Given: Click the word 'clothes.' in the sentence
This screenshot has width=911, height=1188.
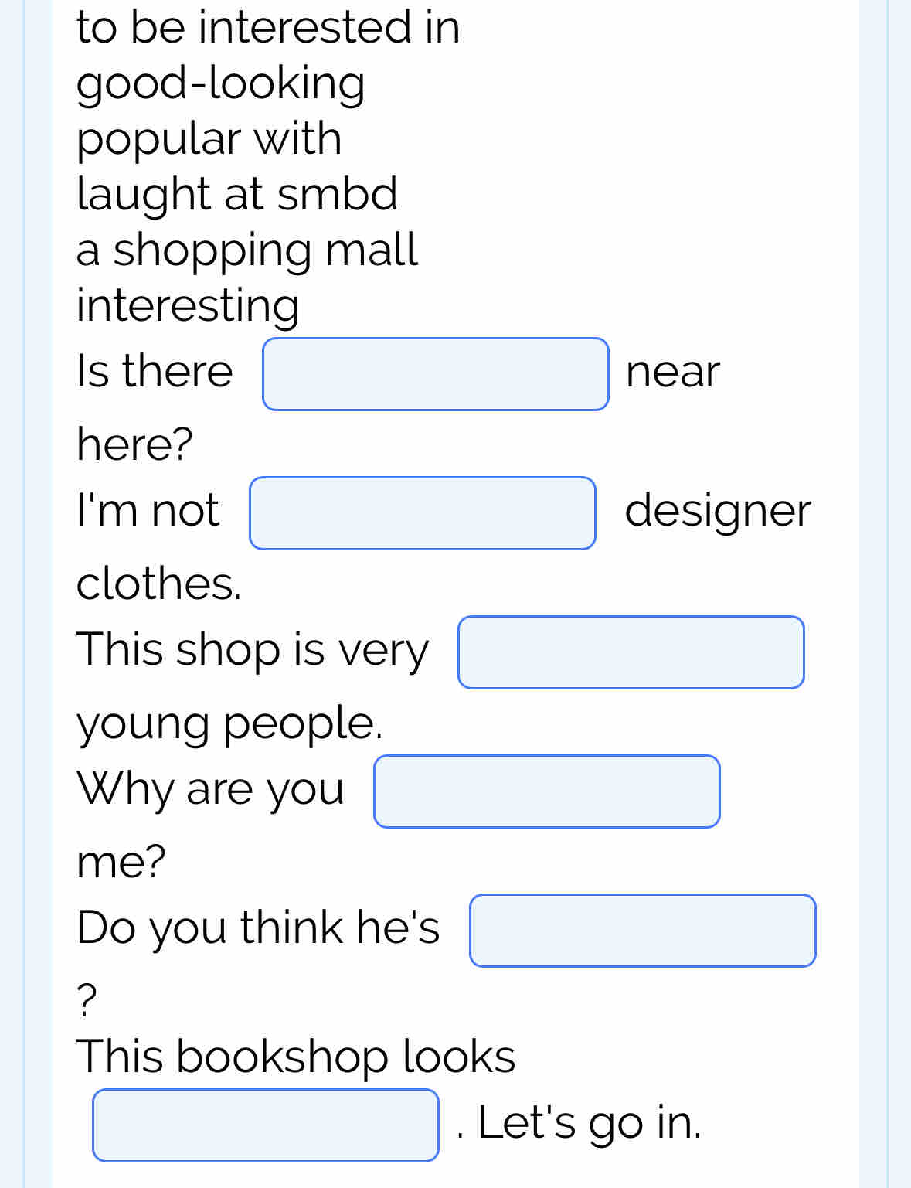Looking at the screenshot, I should 159,584.
